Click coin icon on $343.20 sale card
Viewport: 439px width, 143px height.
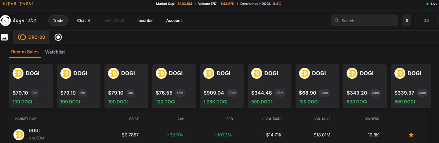(352, 73)
